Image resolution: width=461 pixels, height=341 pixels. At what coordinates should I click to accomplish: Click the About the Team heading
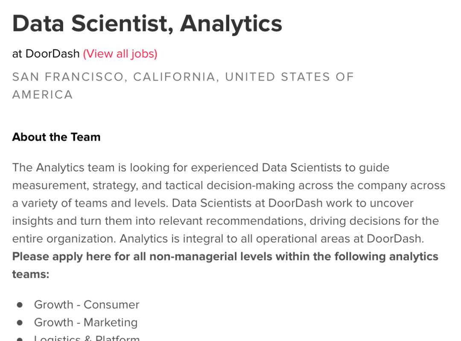tap(56, 137)
